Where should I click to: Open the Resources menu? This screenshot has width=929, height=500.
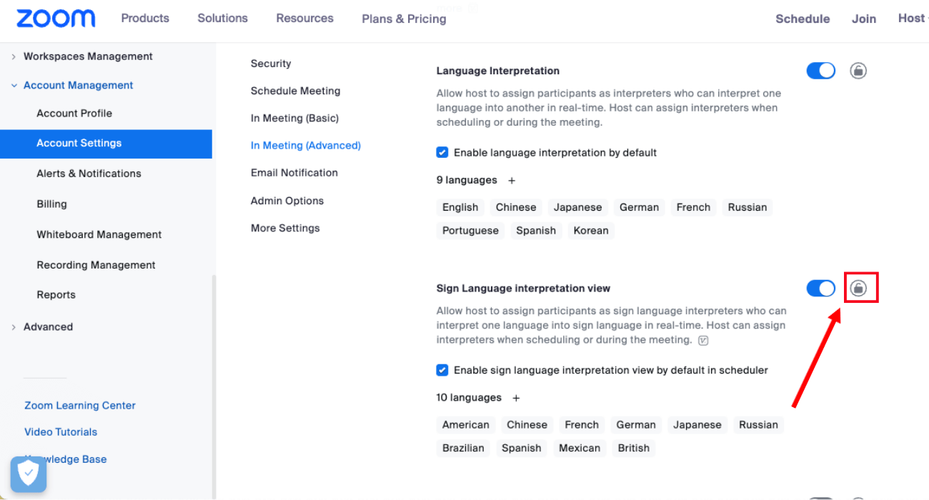(x=305, y=18)
